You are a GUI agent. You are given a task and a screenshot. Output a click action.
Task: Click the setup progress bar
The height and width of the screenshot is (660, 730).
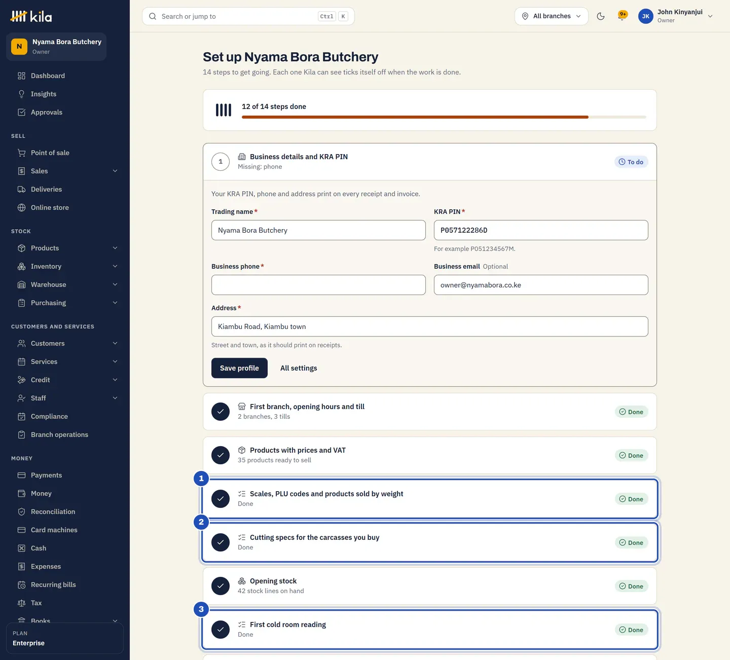[444, 117]
